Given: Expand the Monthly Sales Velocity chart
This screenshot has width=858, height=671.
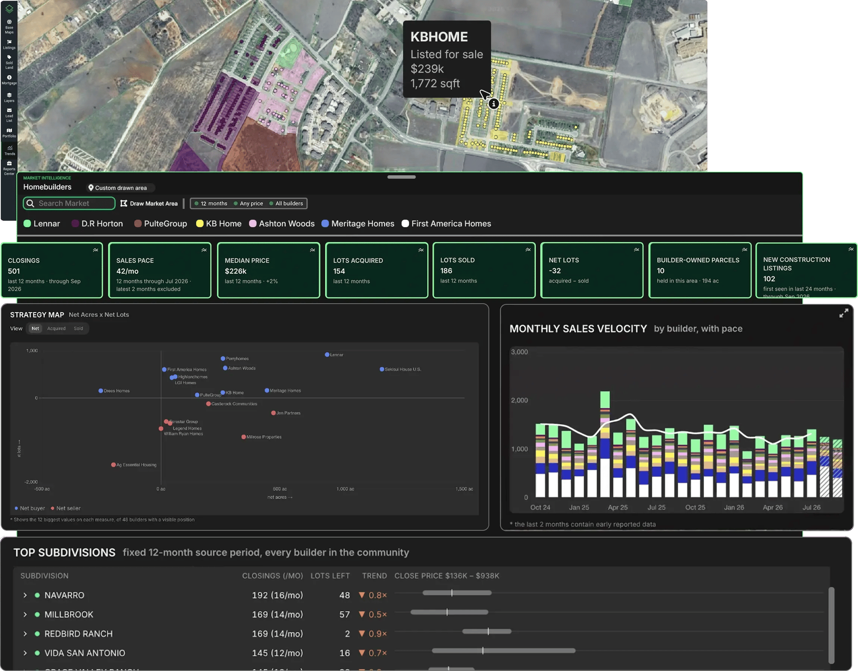Looking at the screenshot, I should click(843, 313).
